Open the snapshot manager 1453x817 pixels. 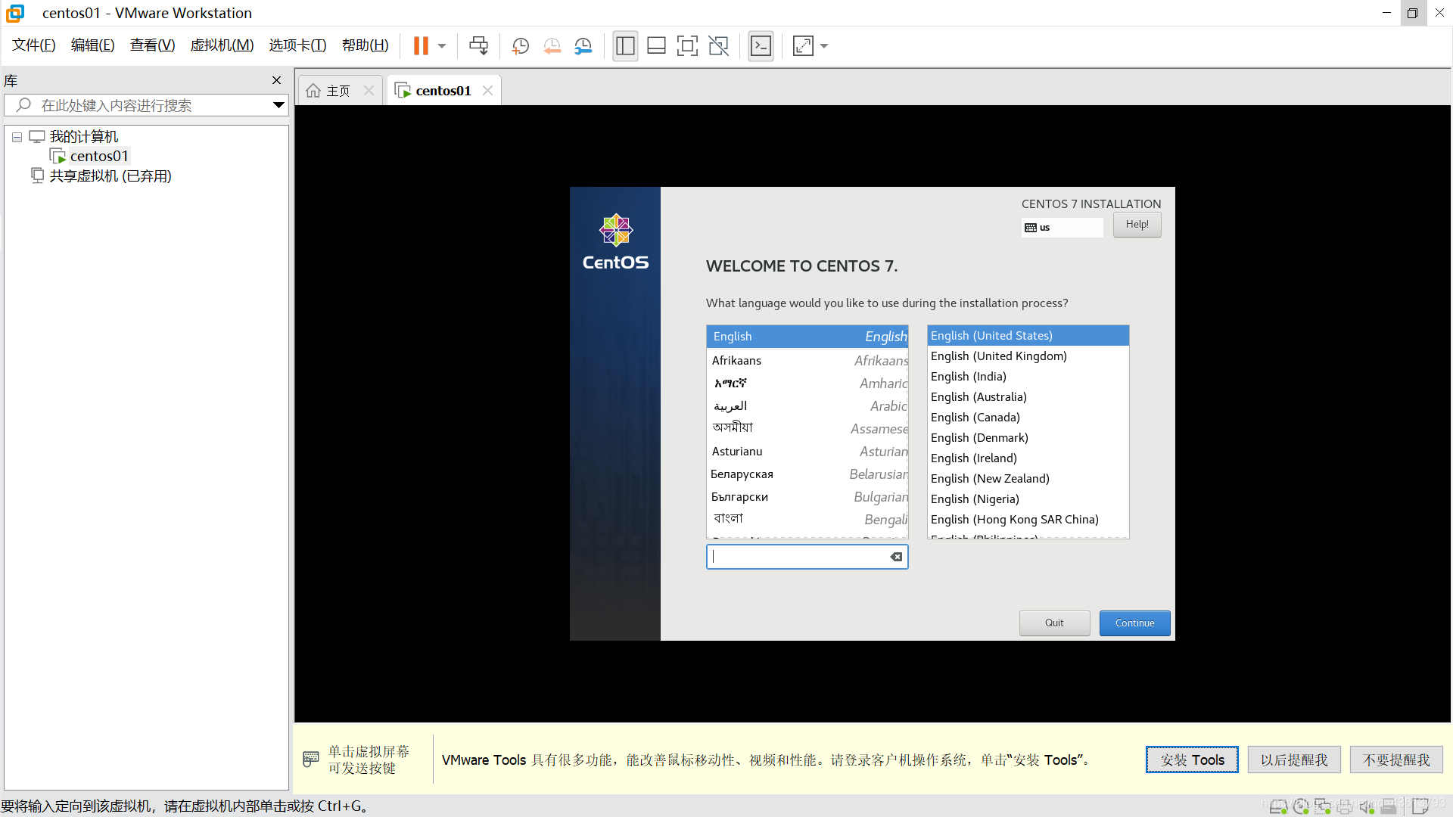pos(583,46)
